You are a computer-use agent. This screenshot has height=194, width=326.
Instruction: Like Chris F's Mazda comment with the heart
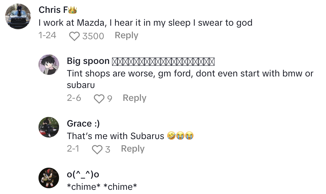[74, 36]
